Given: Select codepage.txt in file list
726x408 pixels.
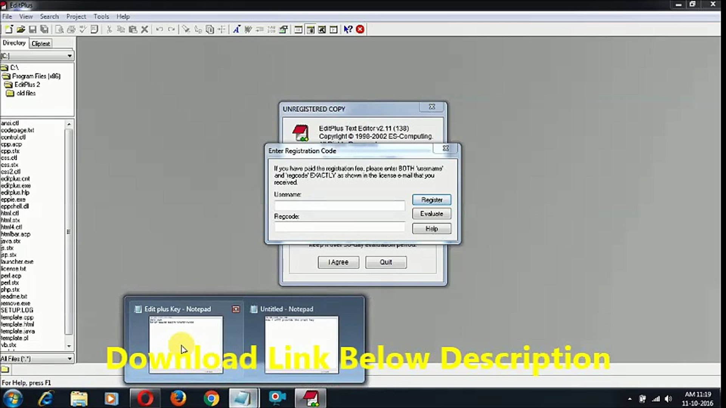Looking at the screenshot, I should click(x=17, y=130).
